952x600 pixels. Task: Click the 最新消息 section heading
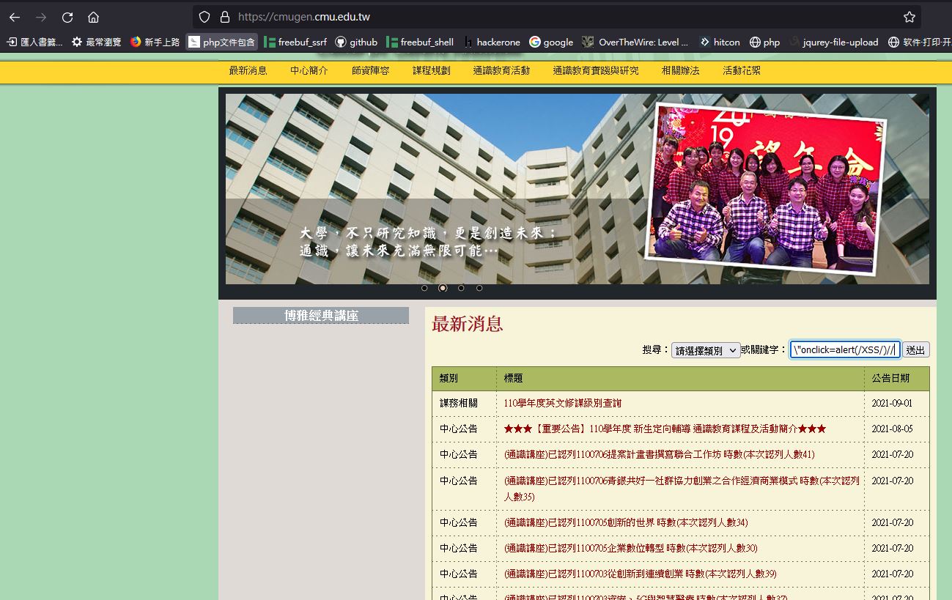point(468,324)
